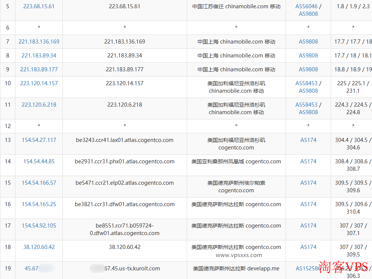The image size is (372, 279).
Task: Select hostname be3821.ccr31.dfw01.atlas.cogentco.com
Action: coord(124,204)
